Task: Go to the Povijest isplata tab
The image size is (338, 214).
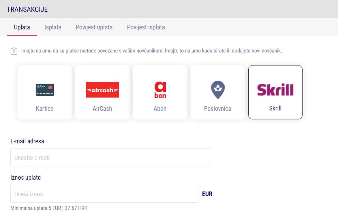Action: click(x=146, y=27)
